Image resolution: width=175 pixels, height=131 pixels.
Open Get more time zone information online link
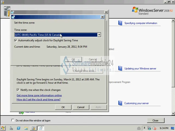pyautogui.click(x=39, y=96)
